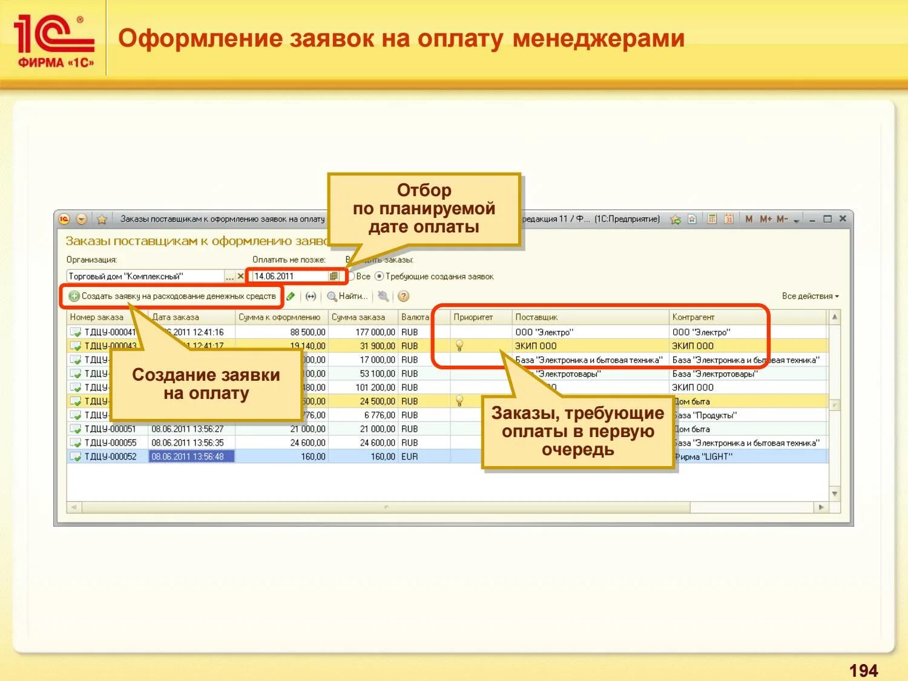
Task: Click the payment date field 14.06.2011
Action: (x=290, y=276)
